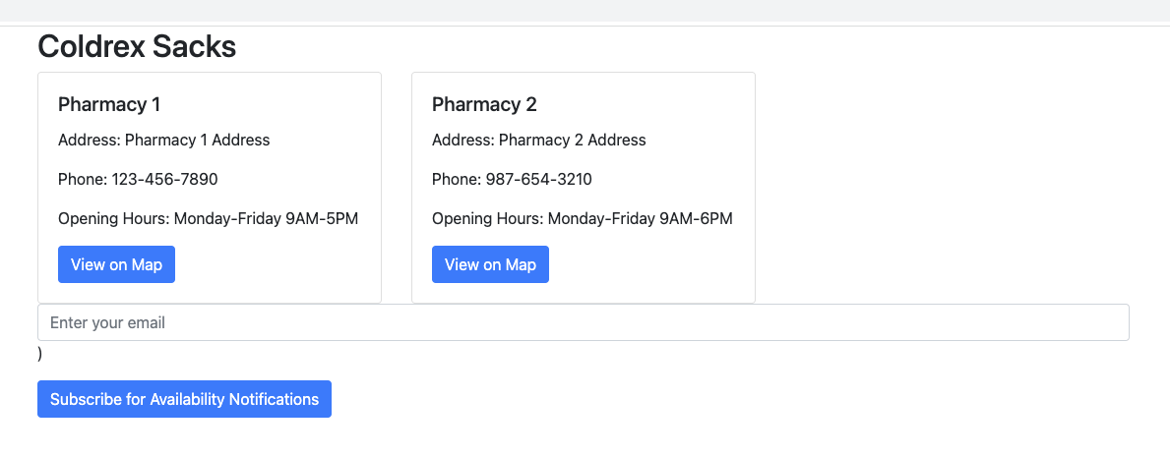
Task: Click the gray browser bar at the top
Action: click(585, 10)
